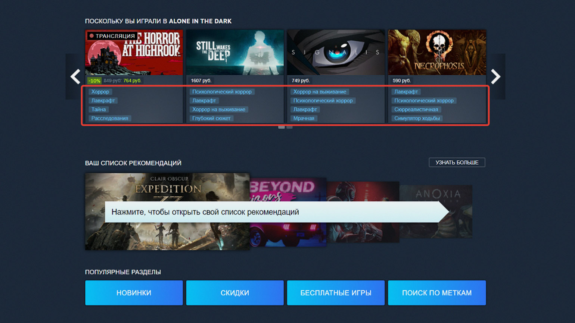Select the Хоррор tag under Horror at Highrook
575x323 pixels.
pos(100,92)
